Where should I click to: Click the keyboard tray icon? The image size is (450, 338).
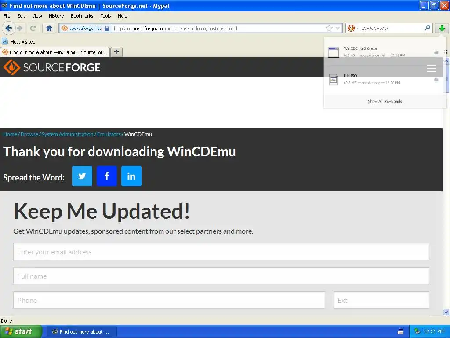[x=401, y=332]
